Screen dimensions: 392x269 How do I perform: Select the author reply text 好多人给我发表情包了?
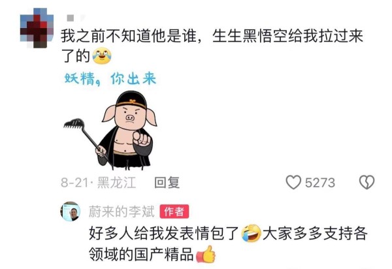point(164,233)
